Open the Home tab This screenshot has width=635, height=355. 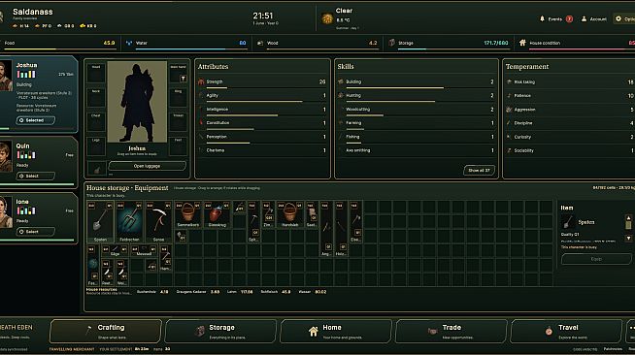coord(336,331)
